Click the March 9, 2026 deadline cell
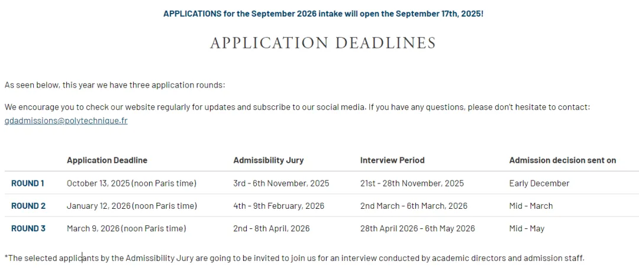 pyautogui.click(x=127, y=228)
